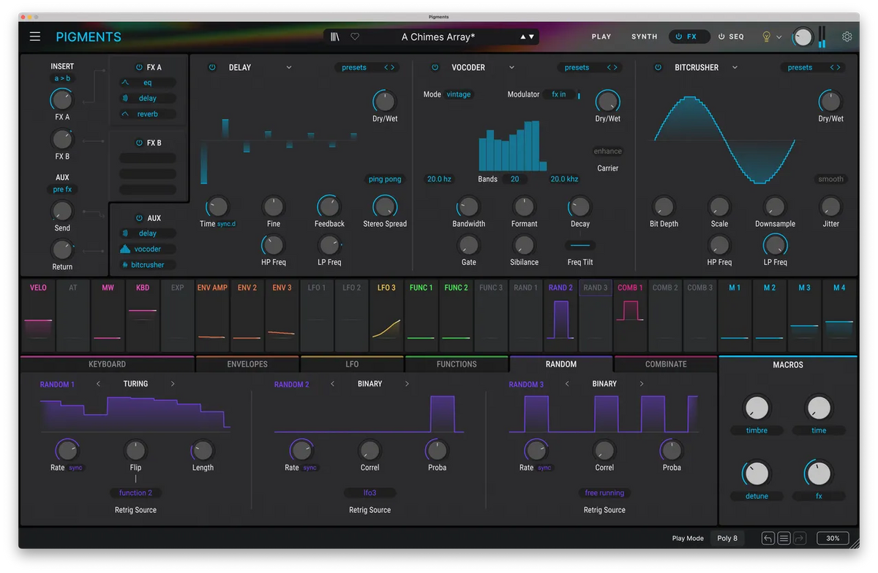Click the undo arrow icon
This screenshot has height=573, width=878.
pos(768,539)
